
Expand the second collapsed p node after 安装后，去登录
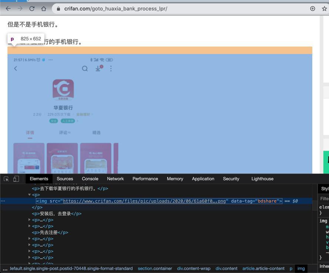(x=29, y=226)
